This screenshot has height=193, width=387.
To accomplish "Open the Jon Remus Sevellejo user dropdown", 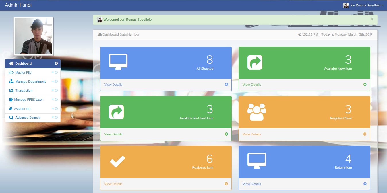I will [x=363, y=5].
